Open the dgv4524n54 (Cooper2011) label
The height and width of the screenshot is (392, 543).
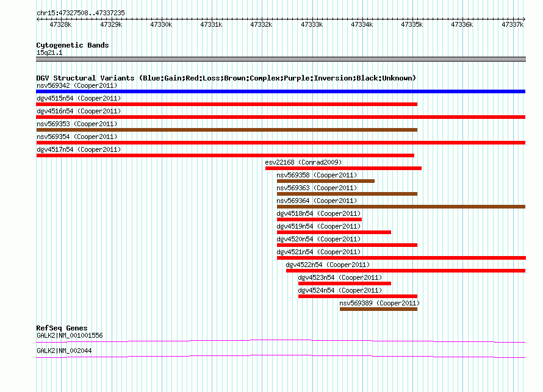pos(340,290)
